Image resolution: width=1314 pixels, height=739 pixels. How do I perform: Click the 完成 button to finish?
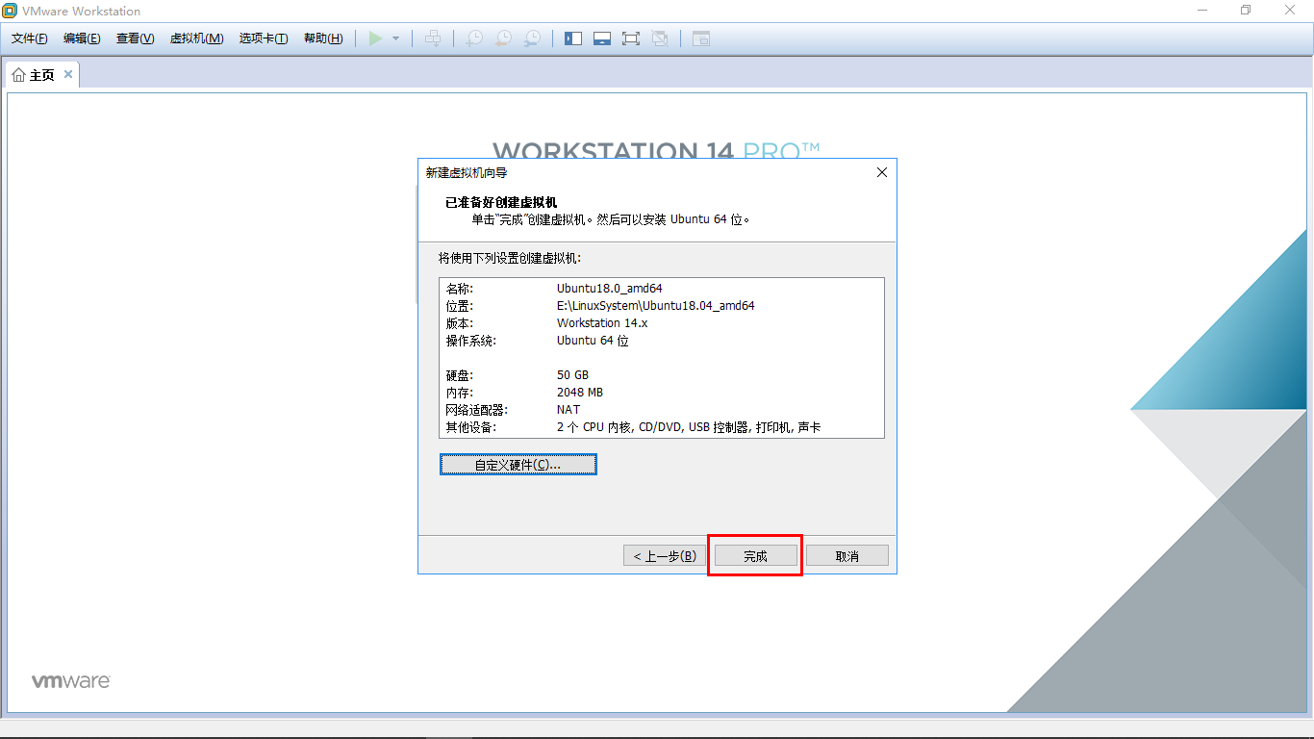coord(754,555)
